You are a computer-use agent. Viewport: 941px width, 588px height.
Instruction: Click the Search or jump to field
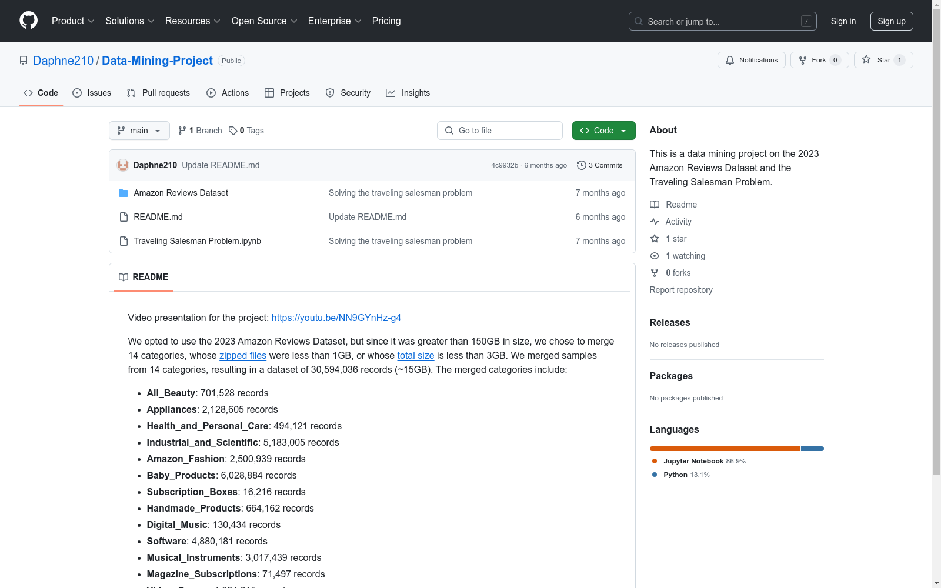pyautogui.click(x=723, y=21)
